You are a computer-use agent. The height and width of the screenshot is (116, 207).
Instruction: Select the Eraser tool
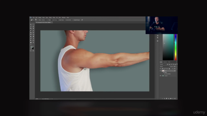[31, 34]
